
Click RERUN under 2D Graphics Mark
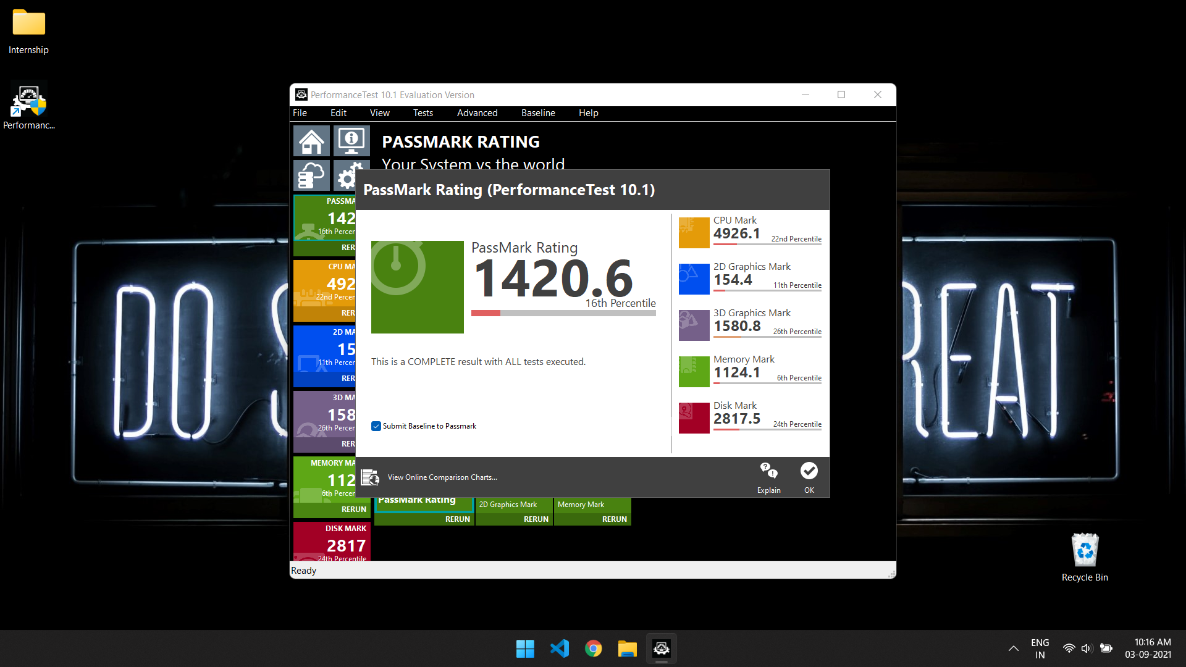click(536, 519)
